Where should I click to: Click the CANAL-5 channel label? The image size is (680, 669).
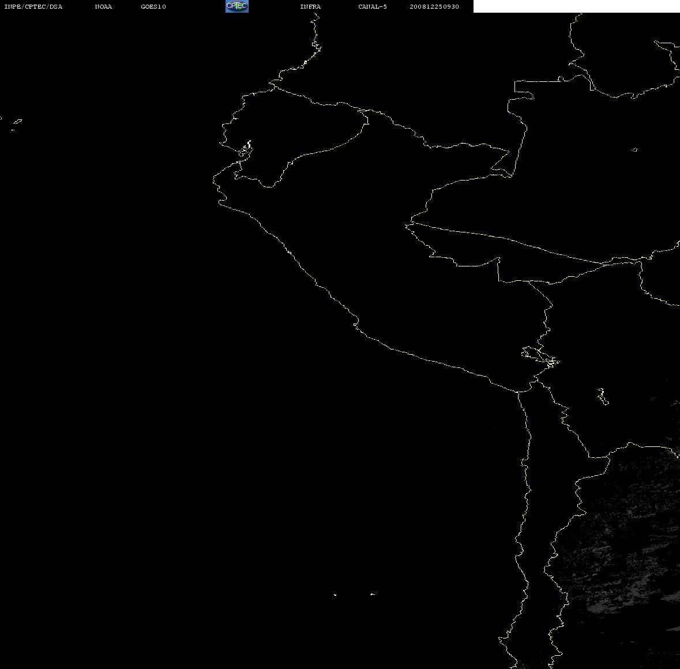pyautogui.click(x=373, y=6)
